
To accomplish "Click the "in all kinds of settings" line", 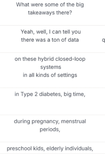I will [50, 75].
